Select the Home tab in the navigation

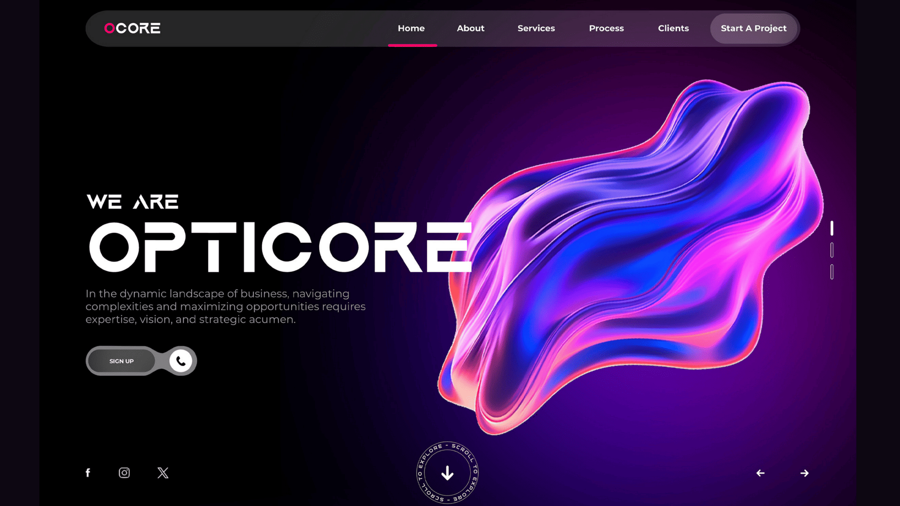point(411,28)
